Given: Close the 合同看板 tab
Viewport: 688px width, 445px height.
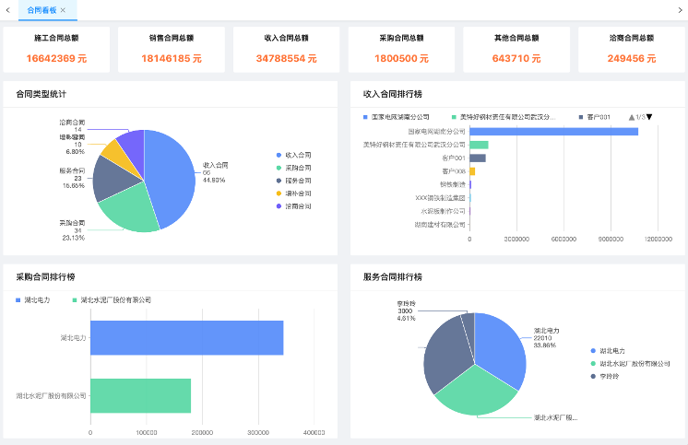Looking at the screenshot, I should (63, 9).
